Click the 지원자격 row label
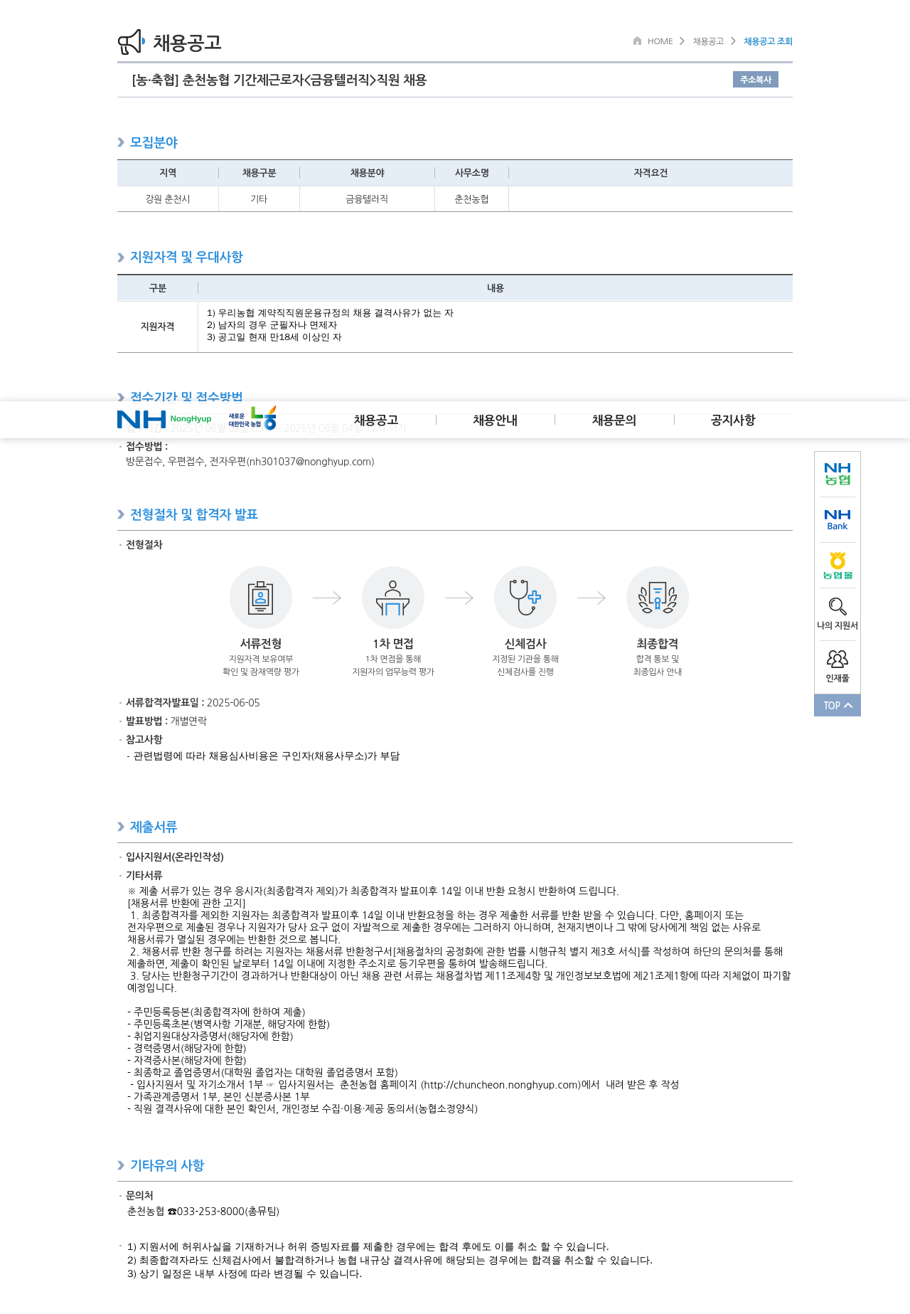The height and width of the screenshot is (1314, 910). point(157,327)
